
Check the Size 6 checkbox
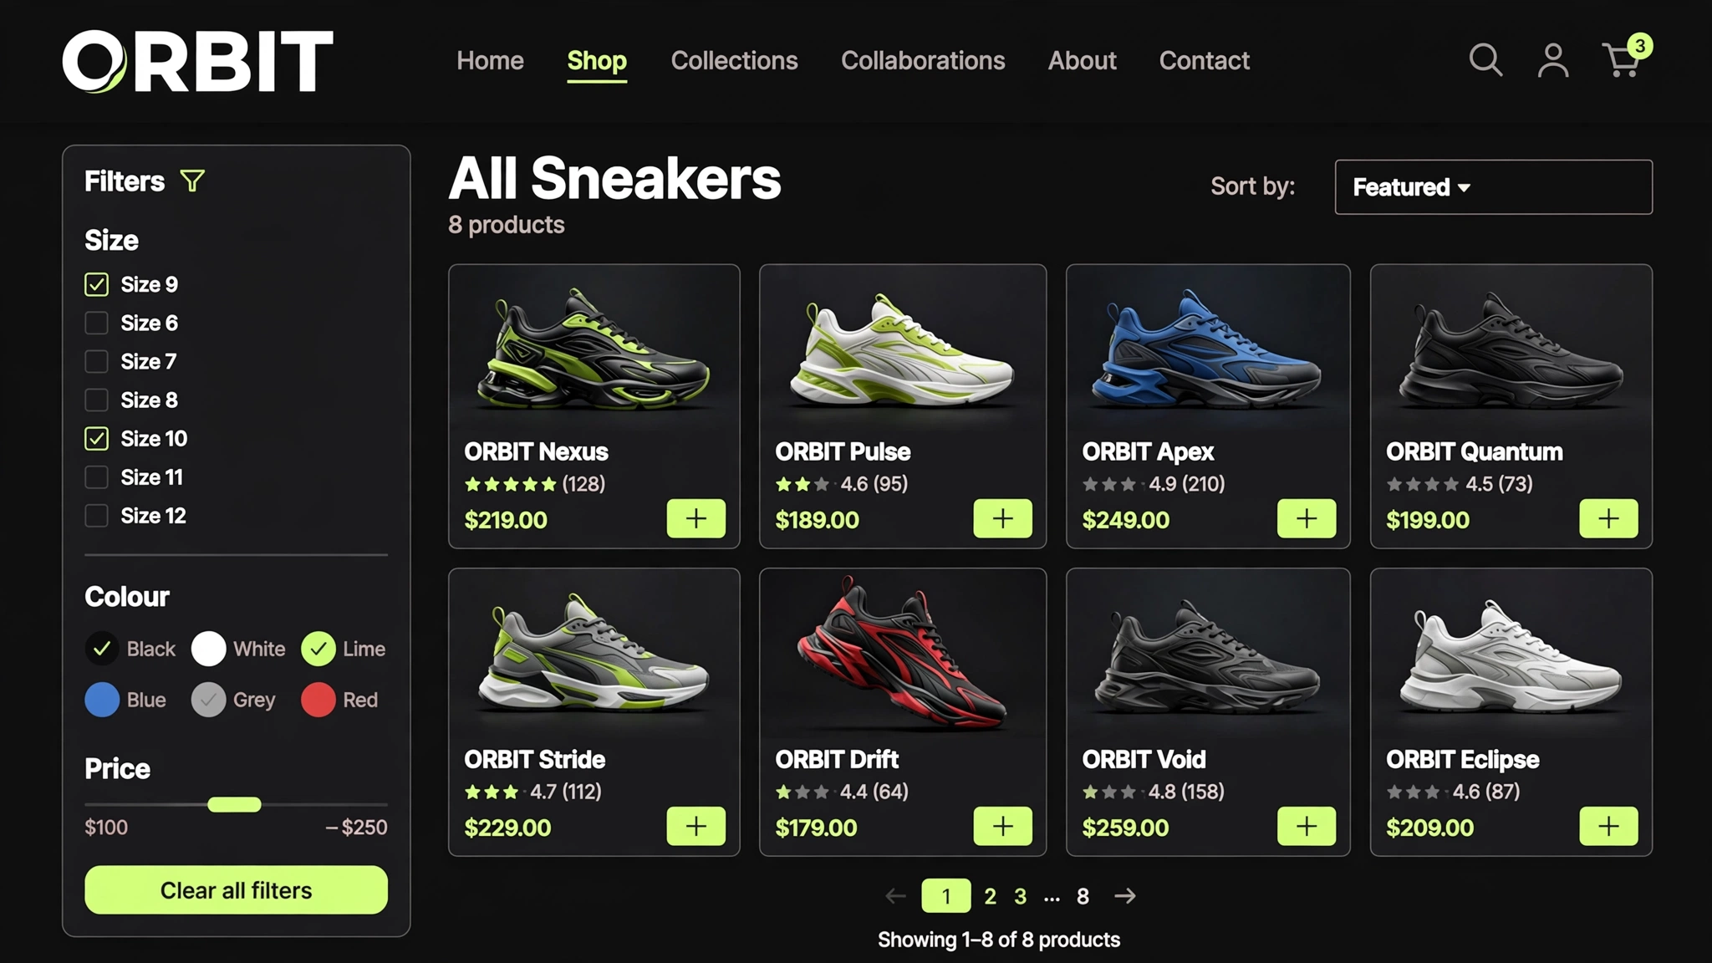[x=96, y=323]
